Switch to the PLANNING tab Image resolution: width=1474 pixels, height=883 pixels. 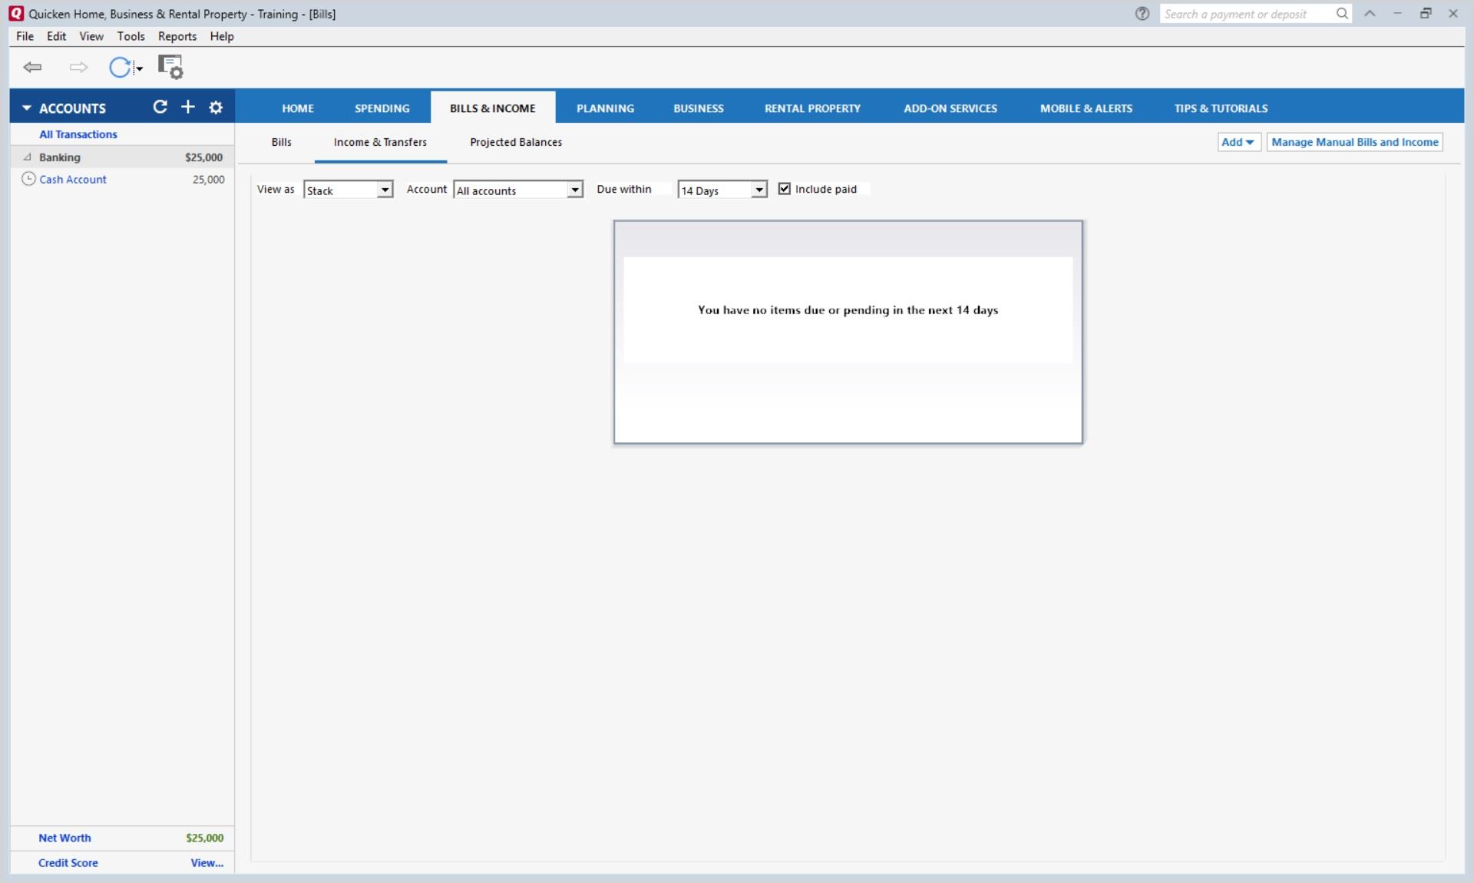click(x=605, y=108)
